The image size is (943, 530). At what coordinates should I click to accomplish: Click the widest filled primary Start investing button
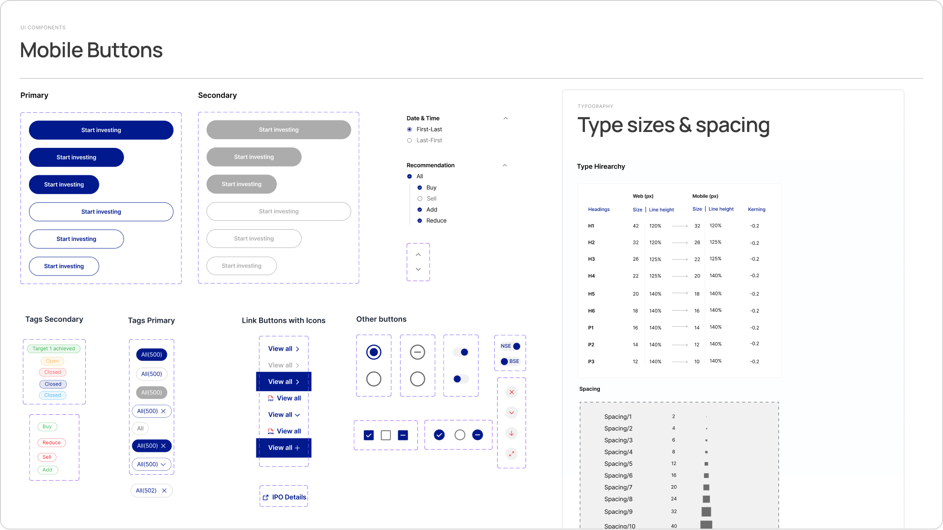point(101,130)
